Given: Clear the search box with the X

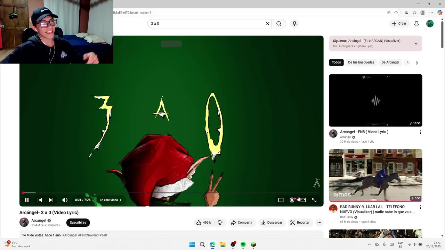Looking at the screenshot, I should (x=268, y=24).
